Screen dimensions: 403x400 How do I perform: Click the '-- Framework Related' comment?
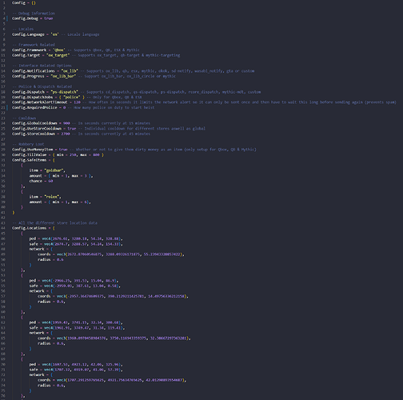[x=34, y=45]
